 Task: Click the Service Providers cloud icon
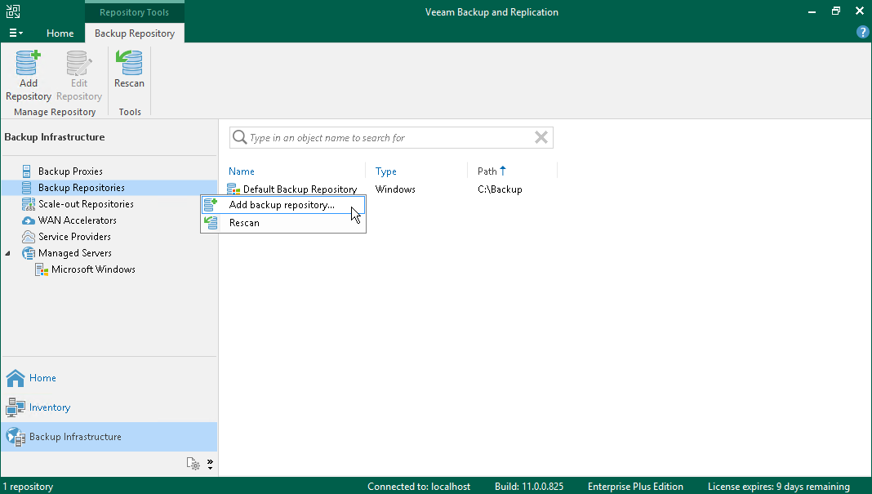(28, 237)
